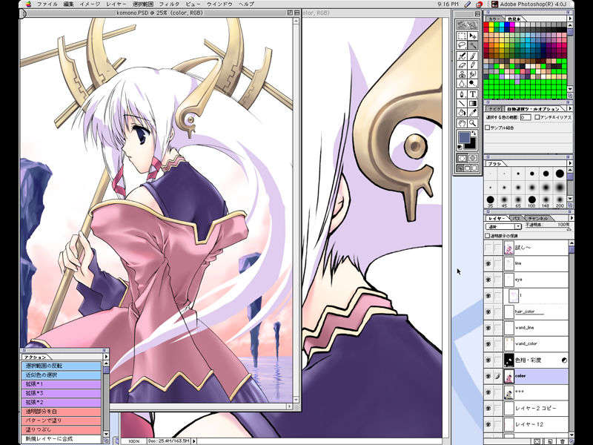Image resolution: width=593 pixels, height=445 pixels.
Task: Check 透明部分の保護 in the Layers panel
Action: (x=488, y=235)
